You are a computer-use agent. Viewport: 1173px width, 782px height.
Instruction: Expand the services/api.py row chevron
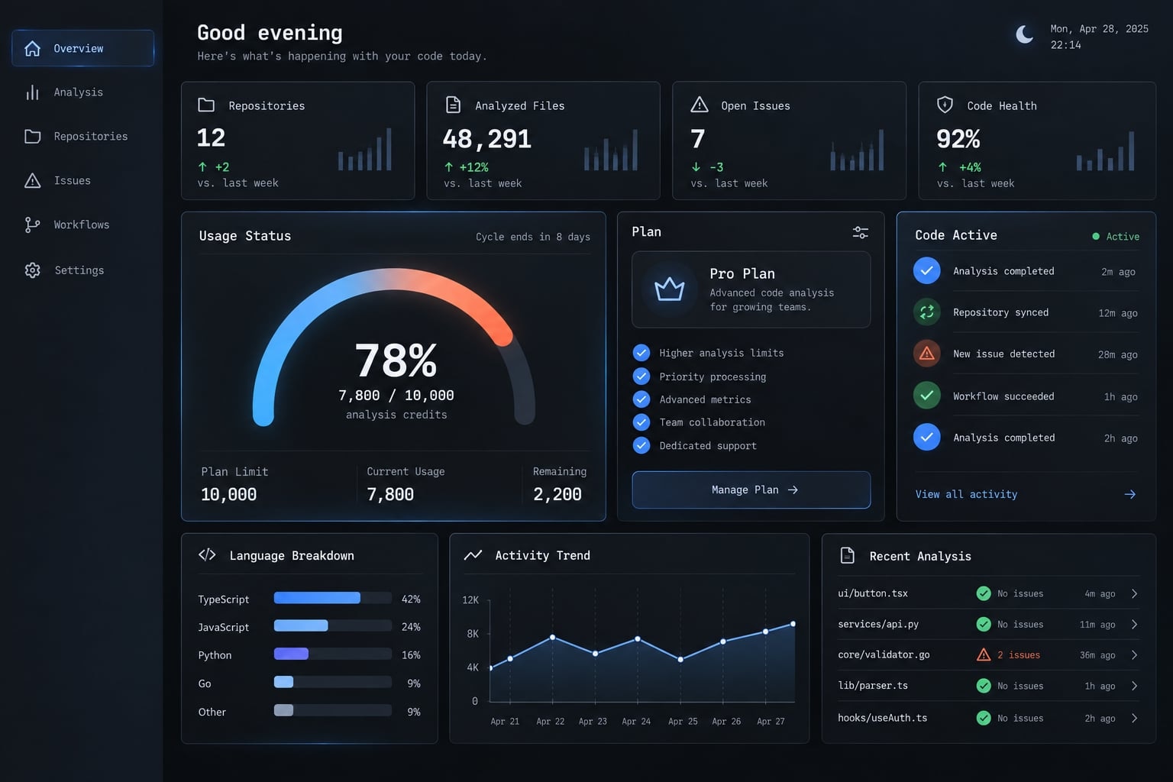tap(1135, 624)
